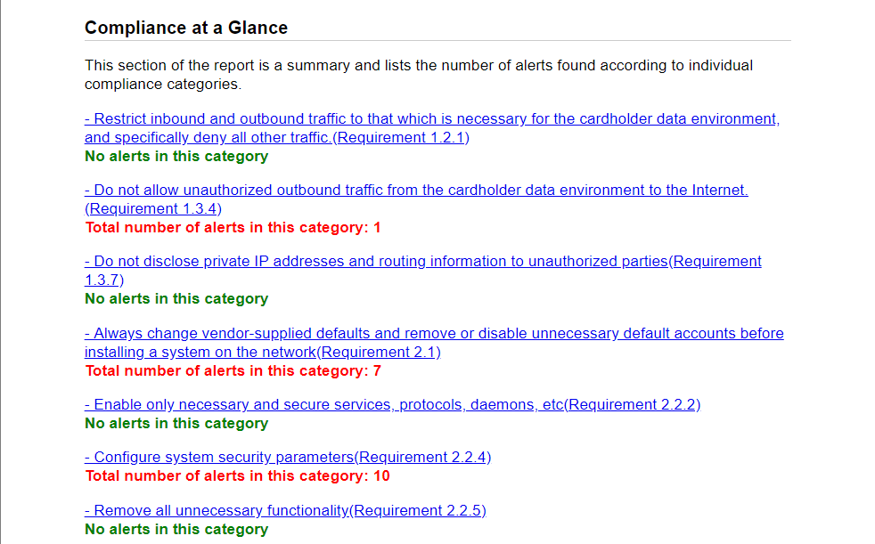Image resolution: width=875 pixels, height=544 pixels.
Task: Click 'No alerts' status under Requirement 1.3.7
Action: pos(176,299)
